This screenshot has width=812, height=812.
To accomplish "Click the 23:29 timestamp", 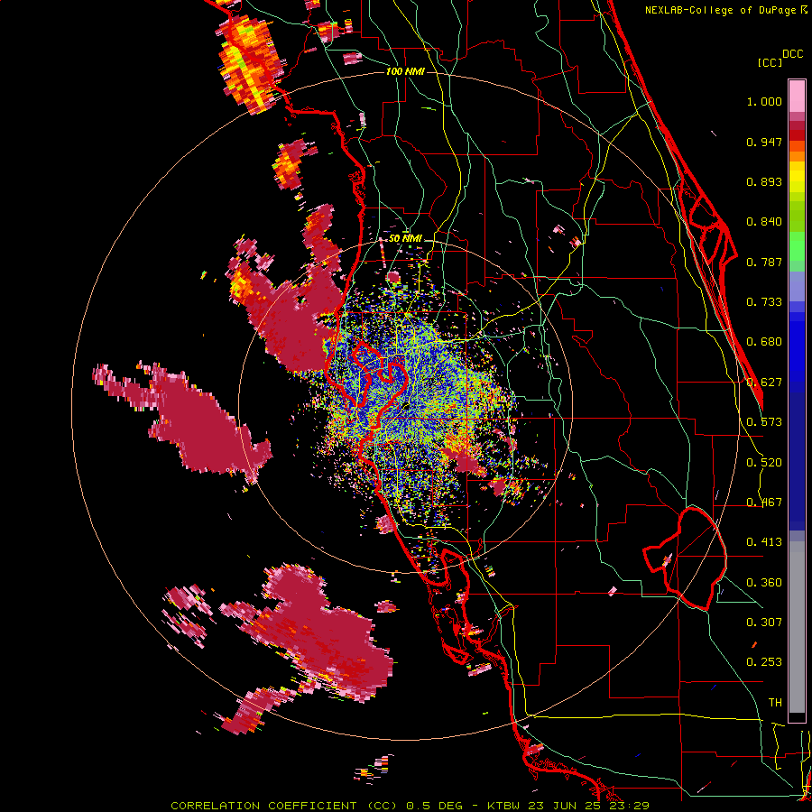I will coord(627,806).
